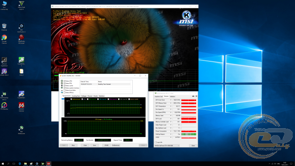
Task: Switch to the Voltages tab
Action: click(x=84, y=96)
